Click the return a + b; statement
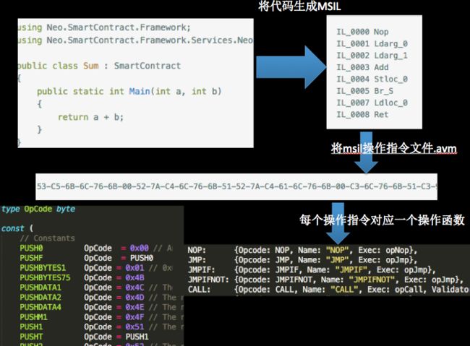This screenshot has height=346, width=470. 90,117
